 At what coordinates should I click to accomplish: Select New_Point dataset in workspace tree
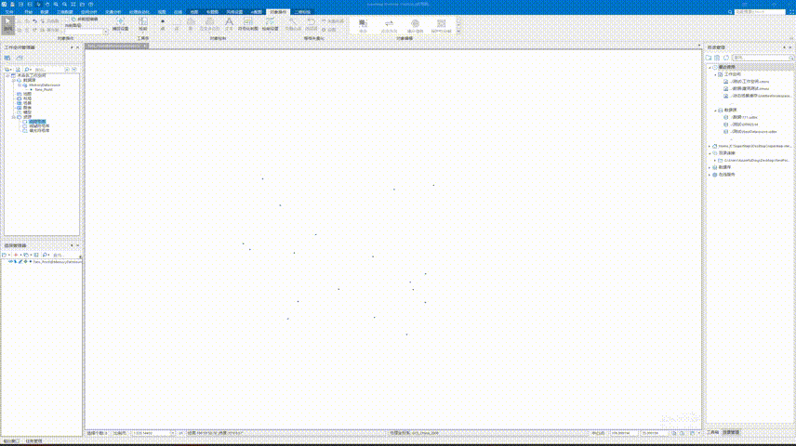tap(44, 89)
